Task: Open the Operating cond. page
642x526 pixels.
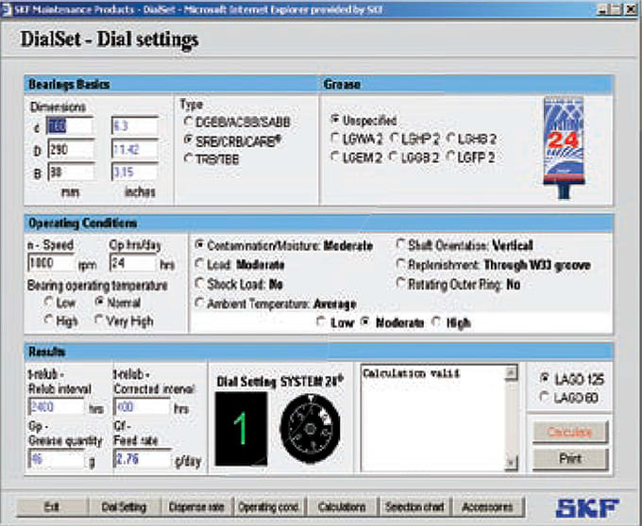Action: click(269, 507)
